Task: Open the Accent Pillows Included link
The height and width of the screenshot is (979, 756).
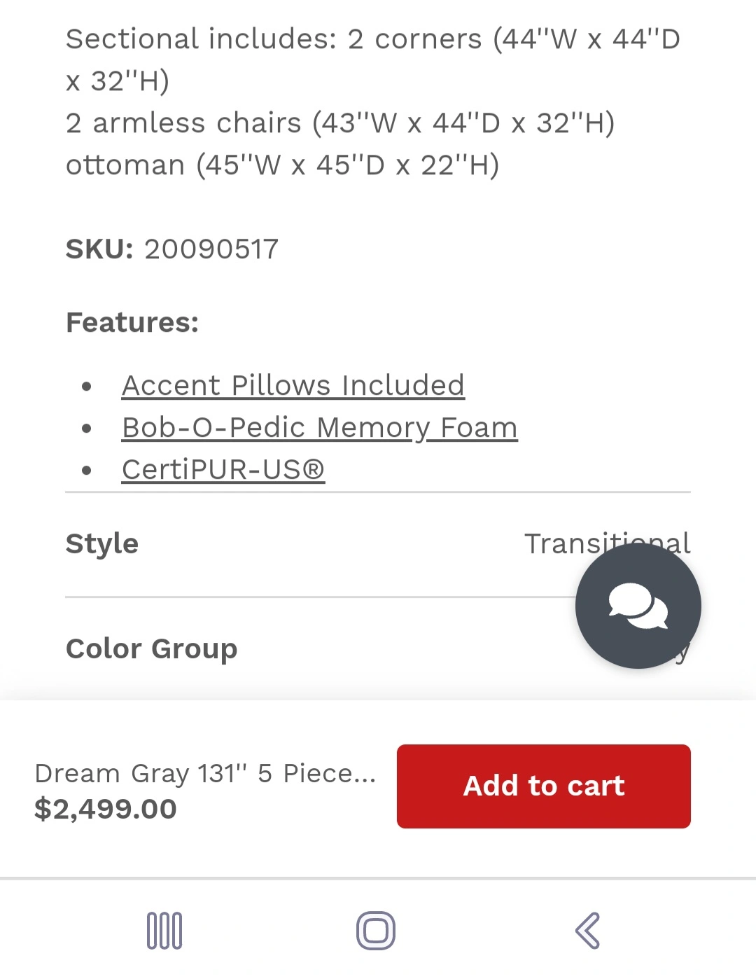Action: [x=293, y=385]
